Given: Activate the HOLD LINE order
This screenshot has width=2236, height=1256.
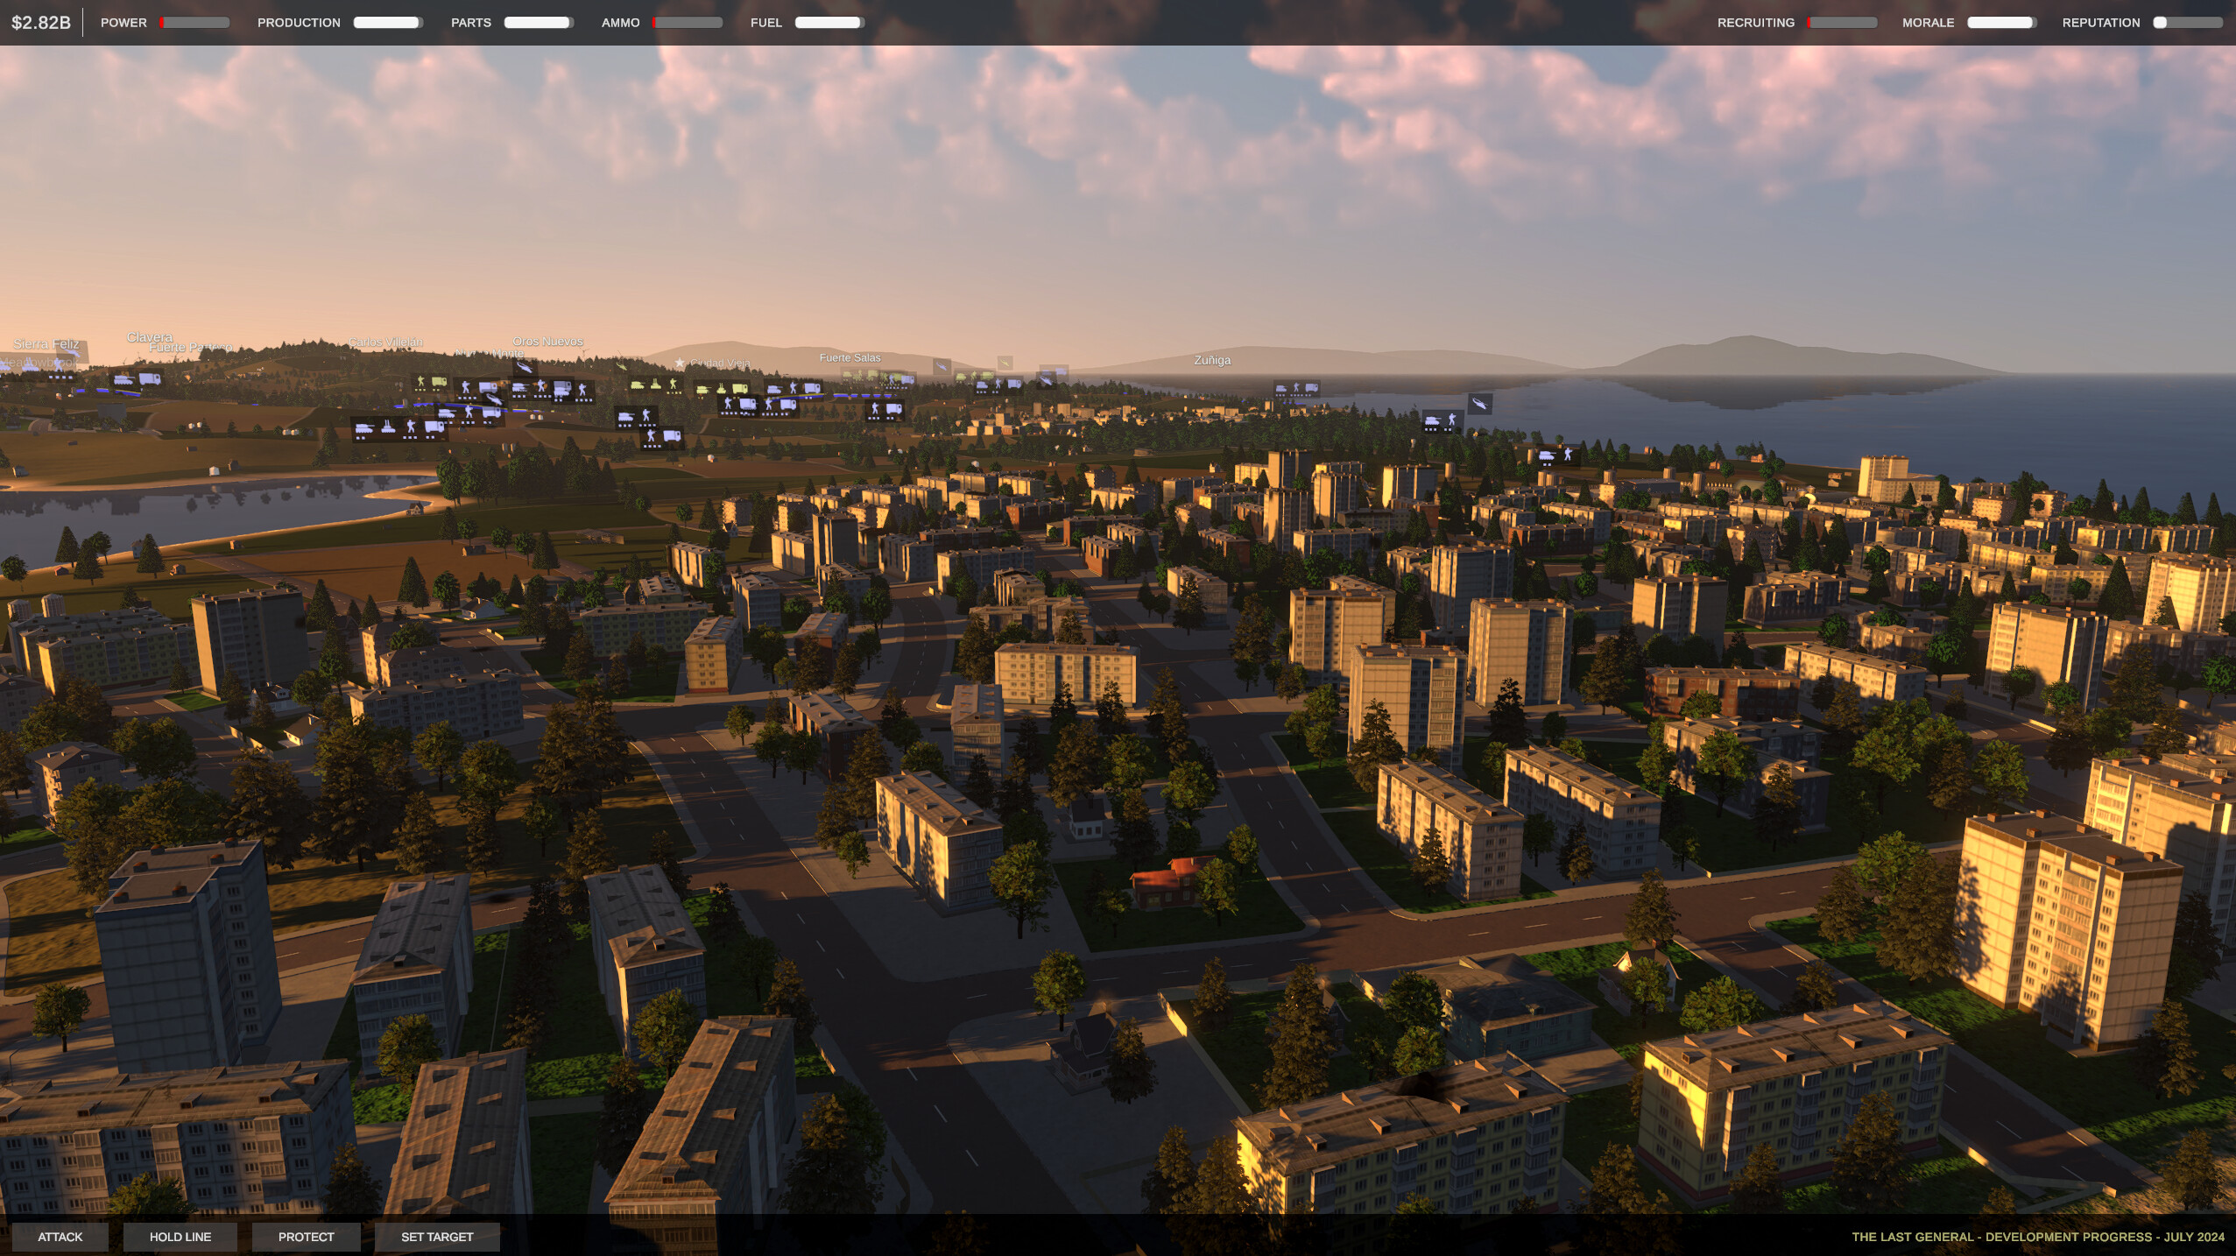Looking at the screenshot, I should (180, 1237).
